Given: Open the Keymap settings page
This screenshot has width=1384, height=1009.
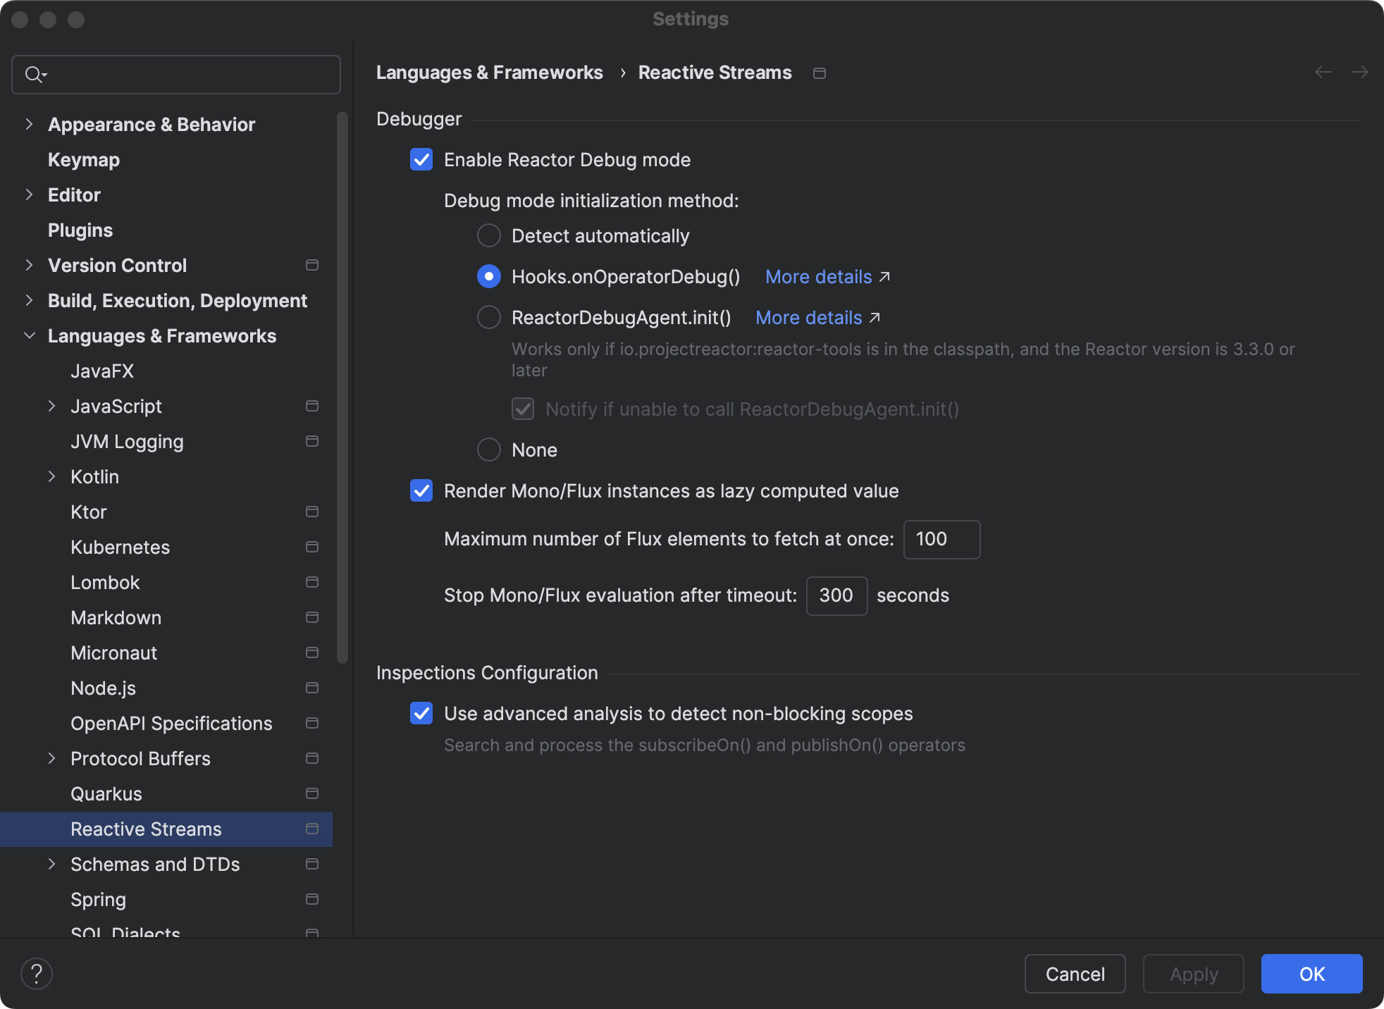Looking at the screenshot, I should (x=84, y=160).
